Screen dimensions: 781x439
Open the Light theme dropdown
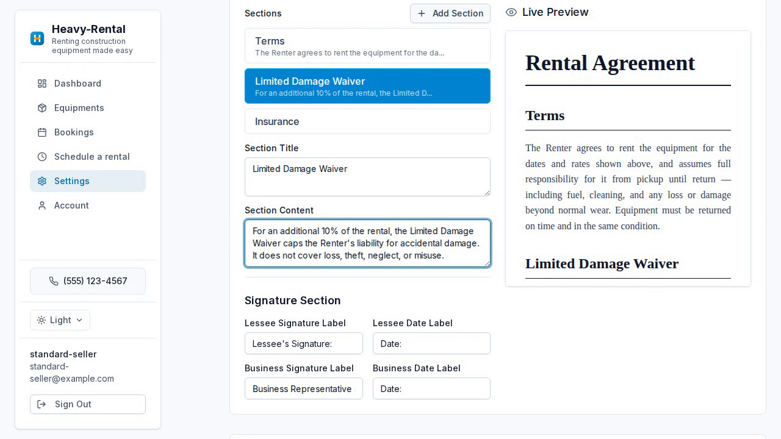(60, 320)
